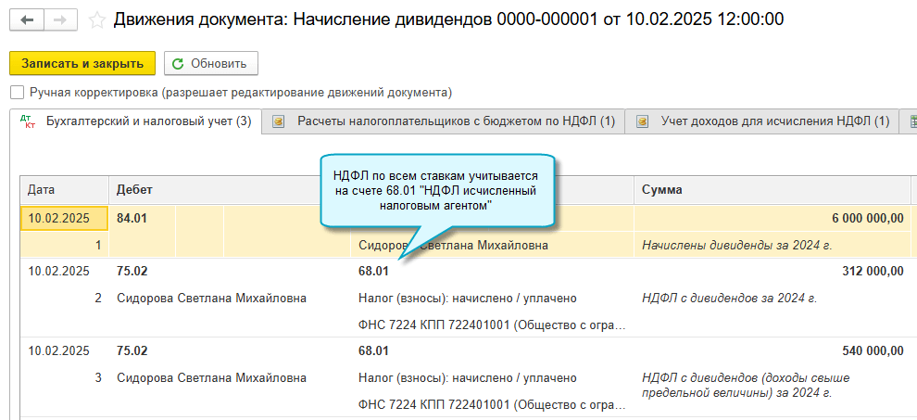Go forward with the right arrow button

(x=61, y=19)
